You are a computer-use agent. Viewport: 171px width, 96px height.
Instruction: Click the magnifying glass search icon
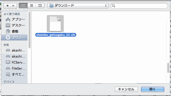113,6
